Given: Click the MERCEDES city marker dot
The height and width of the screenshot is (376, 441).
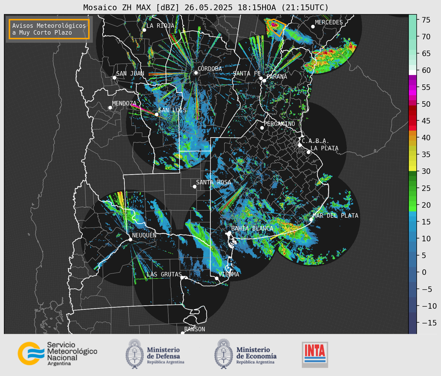Looking at the screenshot, I should (313, 27).
